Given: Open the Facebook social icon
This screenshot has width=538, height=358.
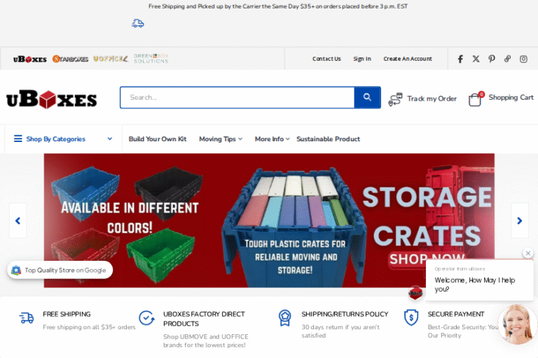Looking at the screenshot, I should point(460,59).
